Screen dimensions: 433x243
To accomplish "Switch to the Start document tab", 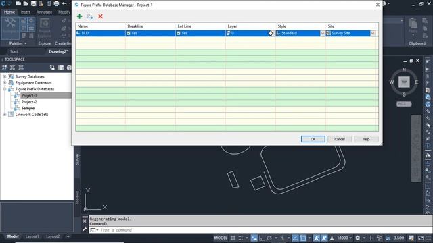I will point(14,51).
